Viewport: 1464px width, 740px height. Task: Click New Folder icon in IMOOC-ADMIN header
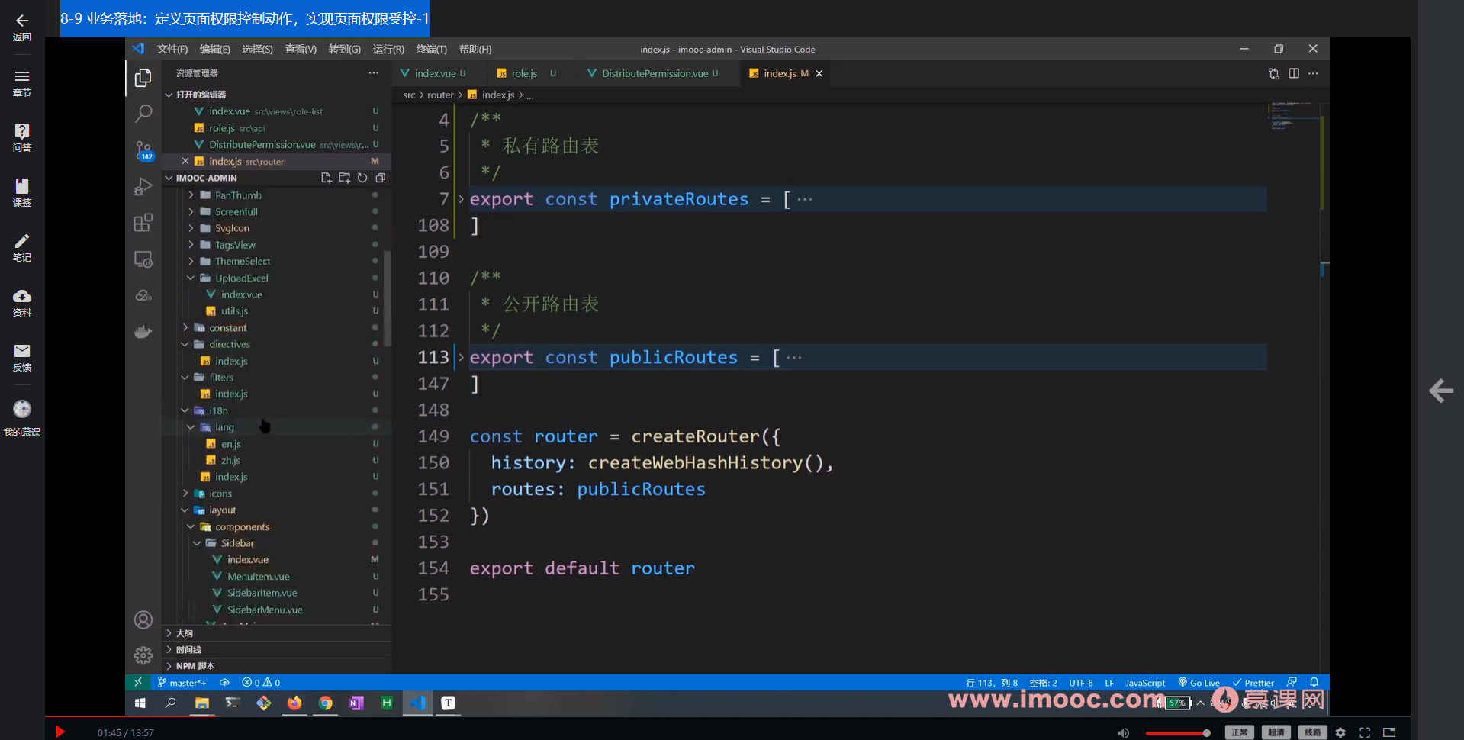(x=345, y=178)
